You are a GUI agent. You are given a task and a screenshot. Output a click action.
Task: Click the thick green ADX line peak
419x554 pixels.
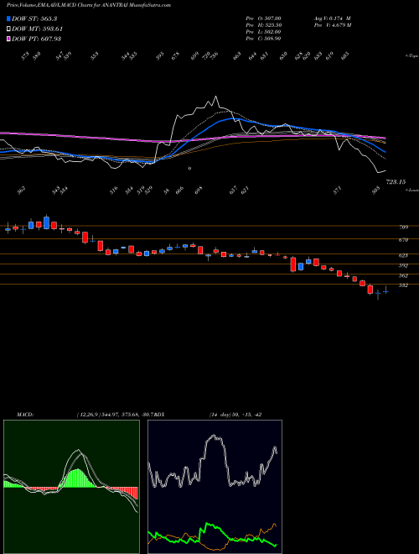(x=207, y=524)
